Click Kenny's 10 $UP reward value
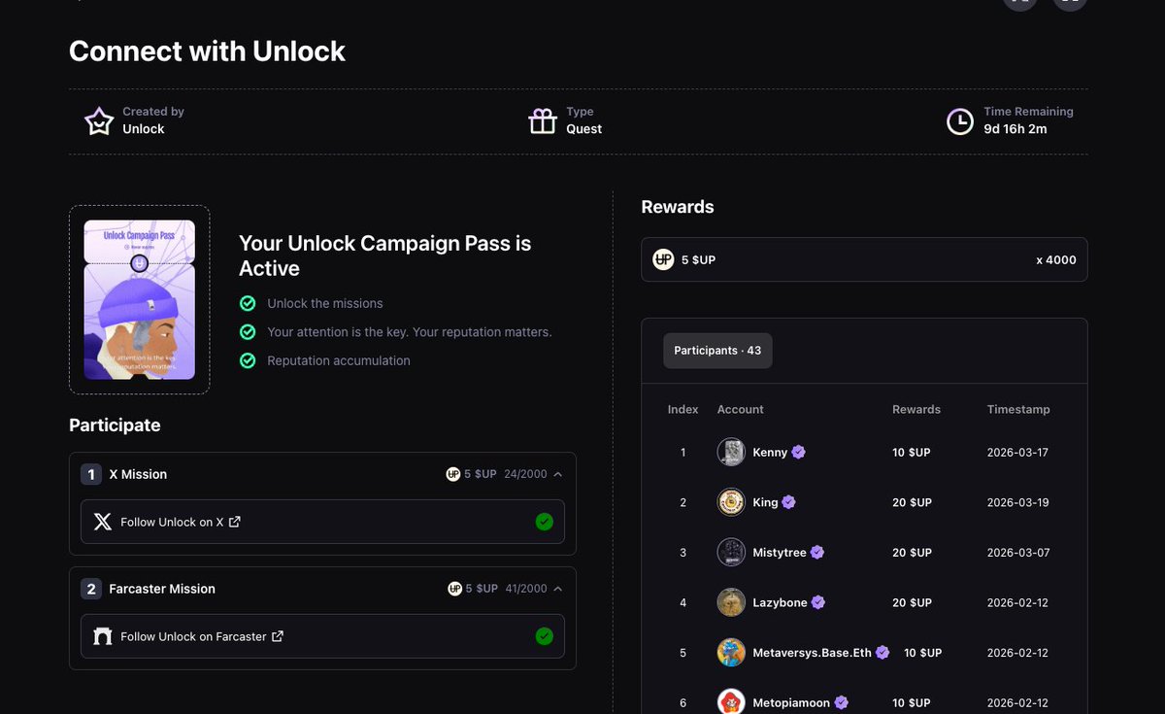This screenshot has height=714, width=1165. click(x=912, y=452)
